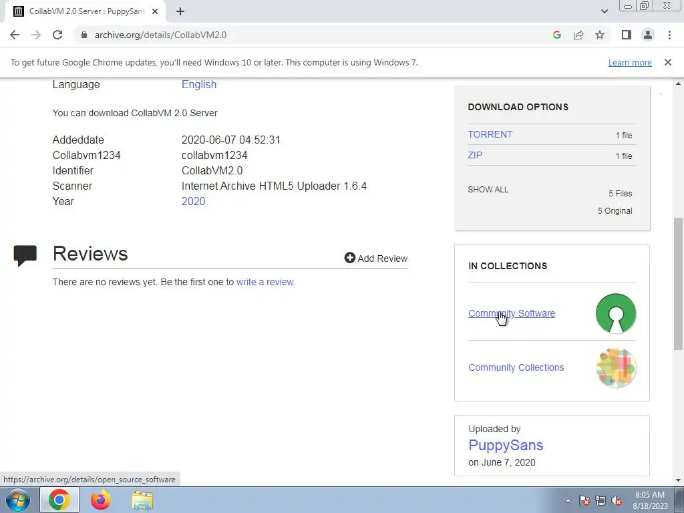684x513 pixels.
Task: Close the CollabVM 2.0 Server tab
Action: (155, 11)
